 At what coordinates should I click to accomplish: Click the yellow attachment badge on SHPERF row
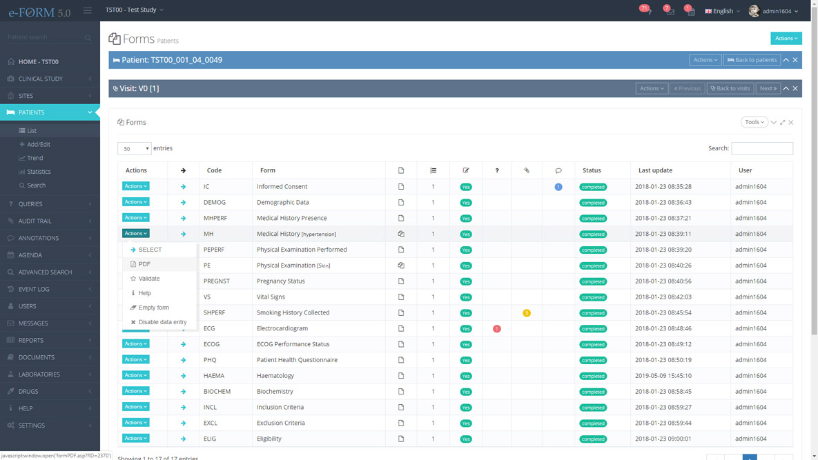click(527, 313)
